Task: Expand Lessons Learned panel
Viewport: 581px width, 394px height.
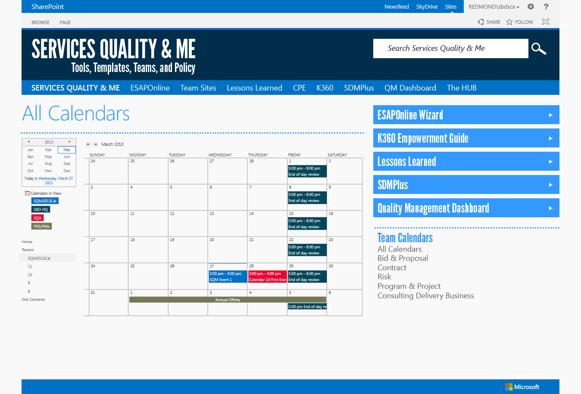Action: coord(466,161)
